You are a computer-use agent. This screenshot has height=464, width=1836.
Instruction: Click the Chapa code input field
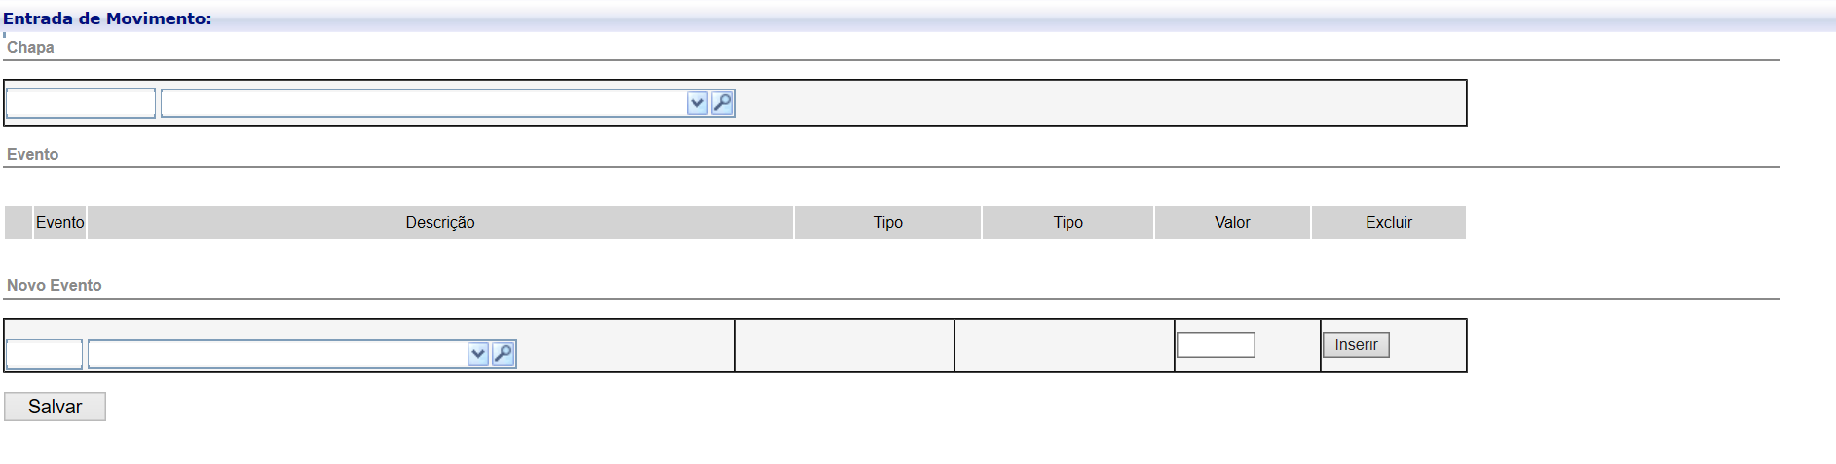(x=81, y=103)
